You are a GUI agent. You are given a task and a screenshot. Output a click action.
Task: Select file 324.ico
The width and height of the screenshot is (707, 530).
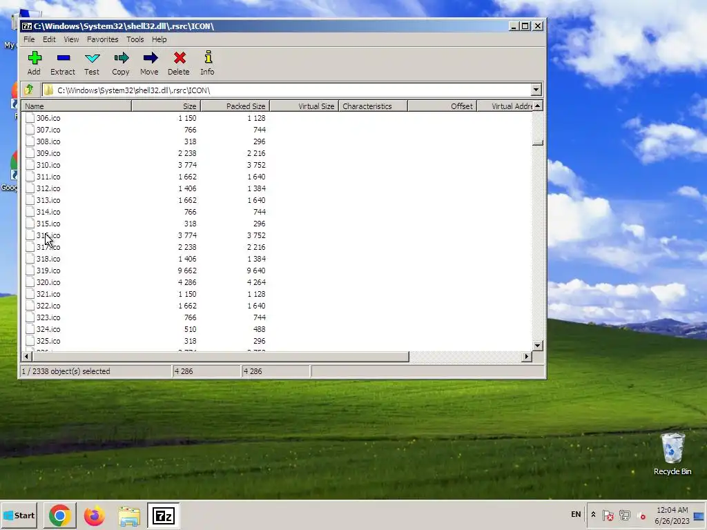[48, 329]
